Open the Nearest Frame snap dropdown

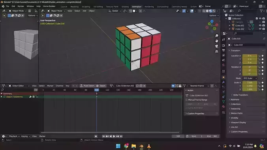pyautogui.click(x=199, y=86)
